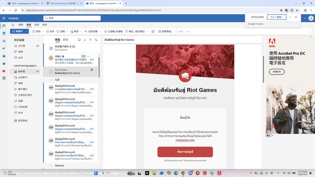Click the Adobe ad free trial (免費試用) button
Viewport: 315px width, 177px height.
tap(277, 72)
